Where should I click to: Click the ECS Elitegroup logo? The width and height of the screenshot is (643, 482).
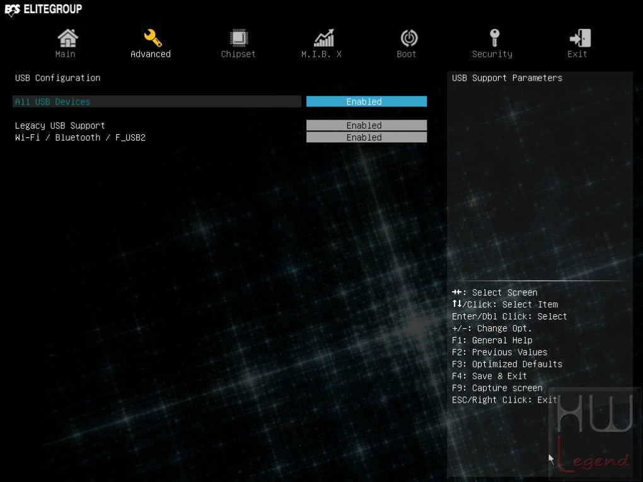(43, 9)
